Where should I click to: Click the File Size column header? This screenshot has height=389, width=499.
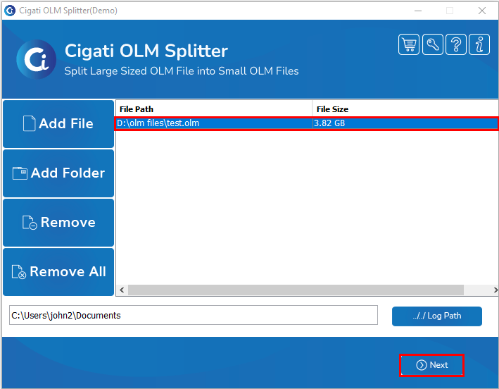click(405, 109)
